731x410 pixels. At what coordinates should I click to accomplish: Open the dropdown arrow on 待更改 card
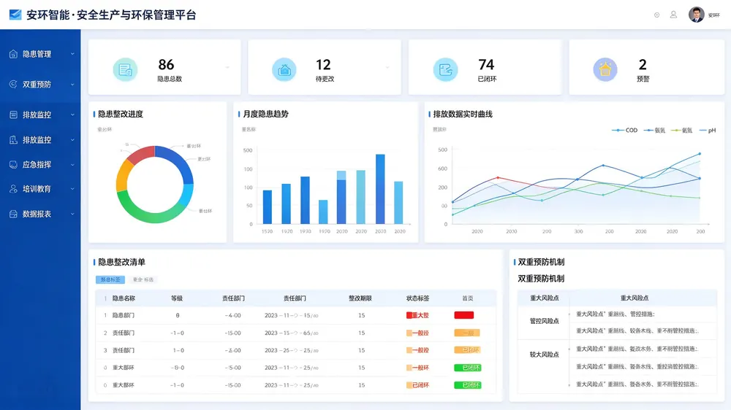point(387,67)
